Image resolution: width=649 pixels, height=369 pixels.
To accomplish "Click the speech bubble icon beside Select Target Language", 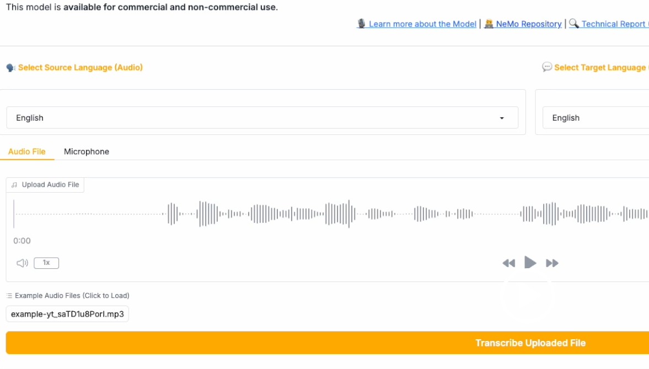I will 547,67.
